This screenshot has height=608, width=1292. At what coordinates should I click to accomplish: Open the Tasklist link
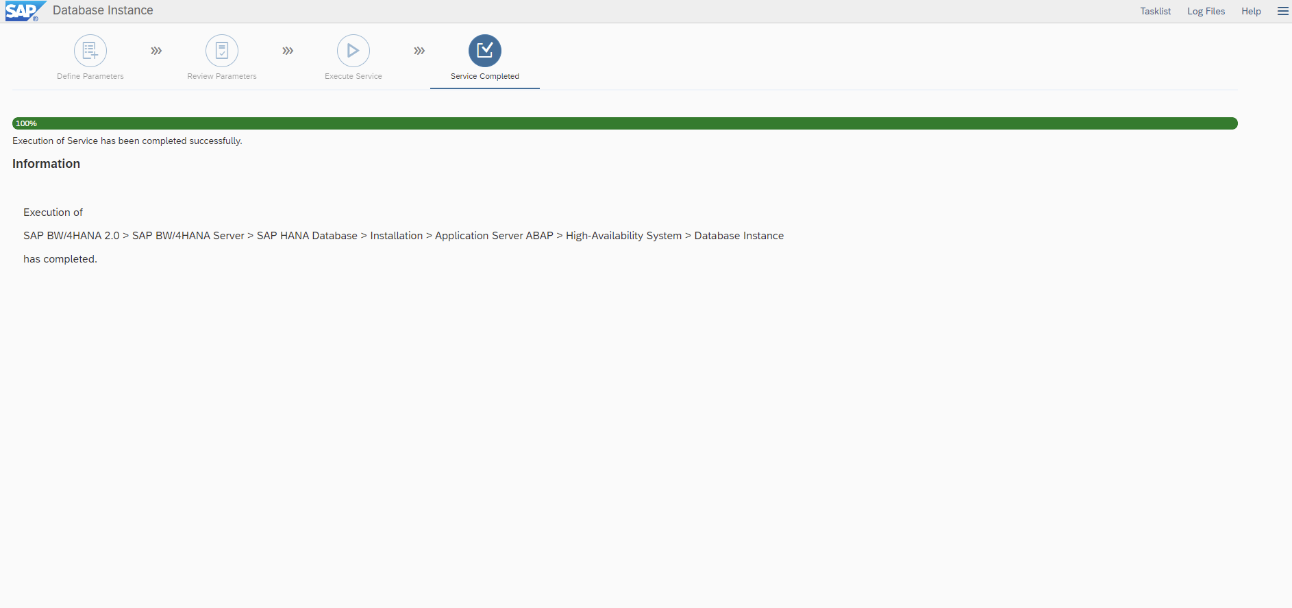pos(1156,11)
